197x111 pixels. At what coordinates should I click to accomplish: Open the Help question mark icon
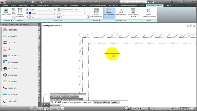182,2
